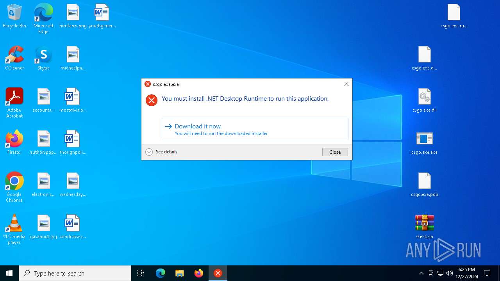Open the notification center icon
The image size is (500, 281).
coord(487,273)
